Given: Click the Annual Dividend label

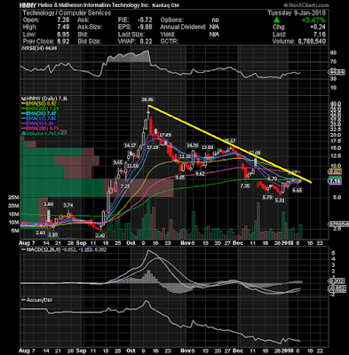Looking at the screenshot, I should pos(183,27).
